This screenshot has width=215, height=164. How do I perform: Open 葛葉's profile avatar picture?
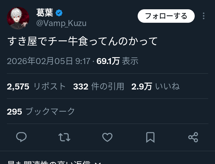click(x=18, y=18)
